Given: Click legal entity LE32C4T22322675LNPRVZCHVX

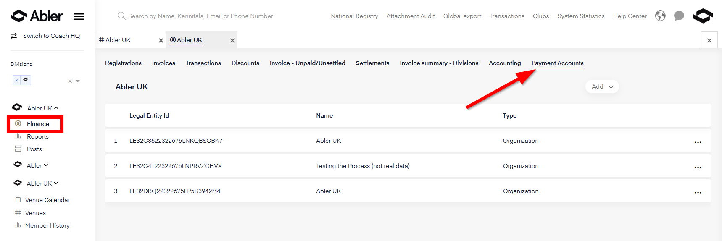Looking at the screenshot, I should pyautogui.click(x=176, y=166).
